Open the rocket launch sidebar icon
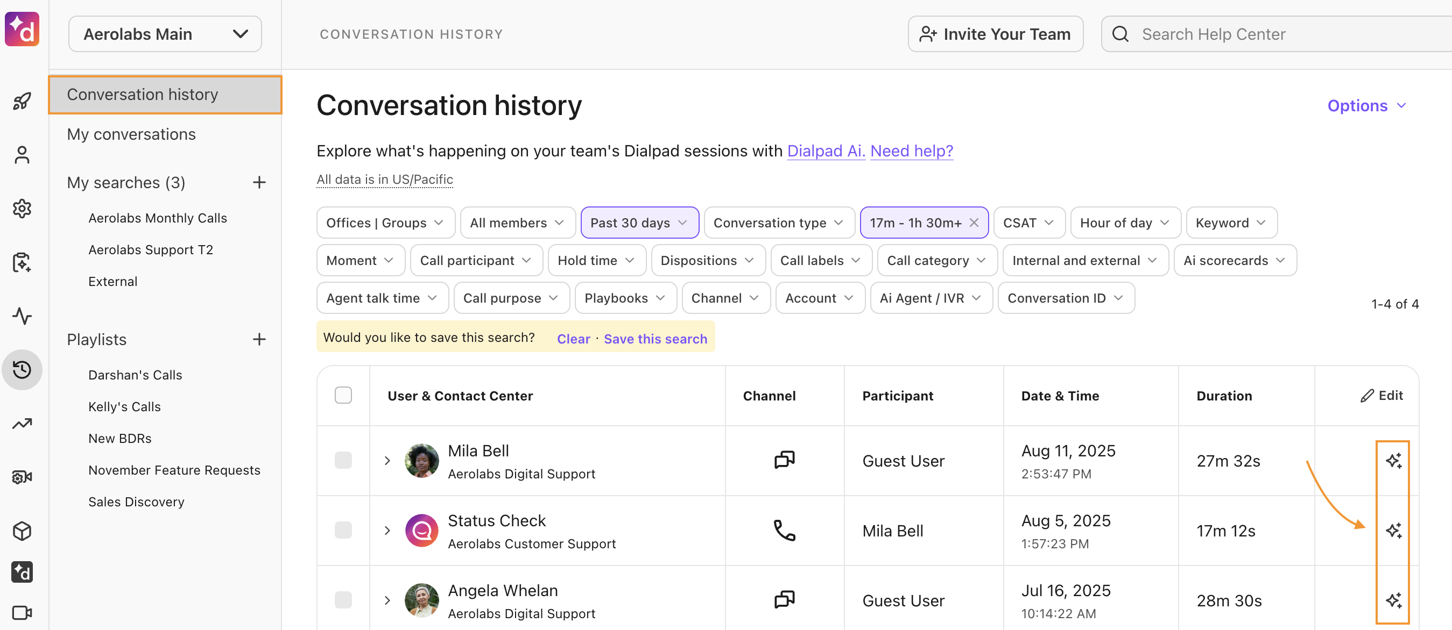1452x630 pixels. point(22,102)
